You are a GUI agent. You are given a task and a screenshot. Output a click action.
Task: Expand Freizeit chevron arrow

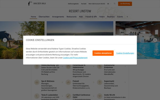pos(94,82)
